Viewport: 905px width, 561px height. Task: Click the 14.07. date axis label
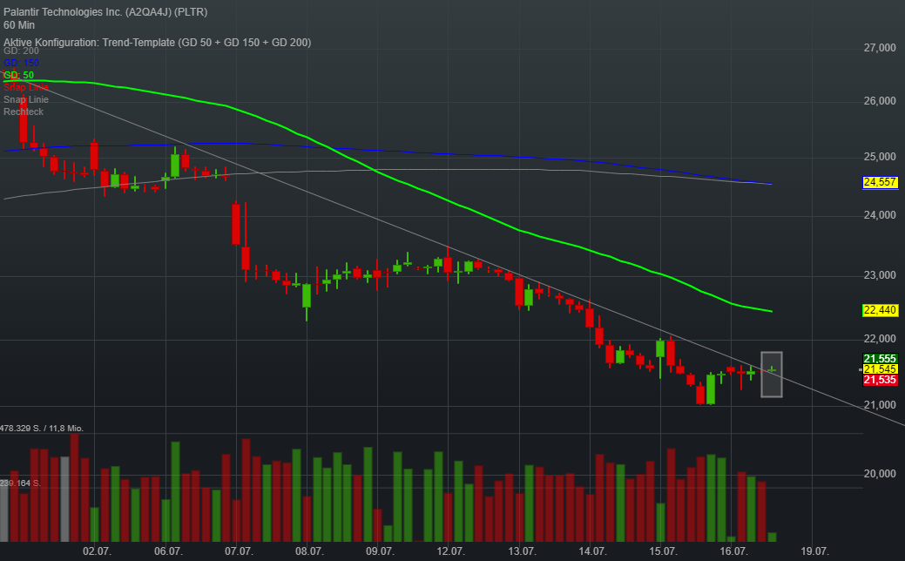(x=592, y=551)
